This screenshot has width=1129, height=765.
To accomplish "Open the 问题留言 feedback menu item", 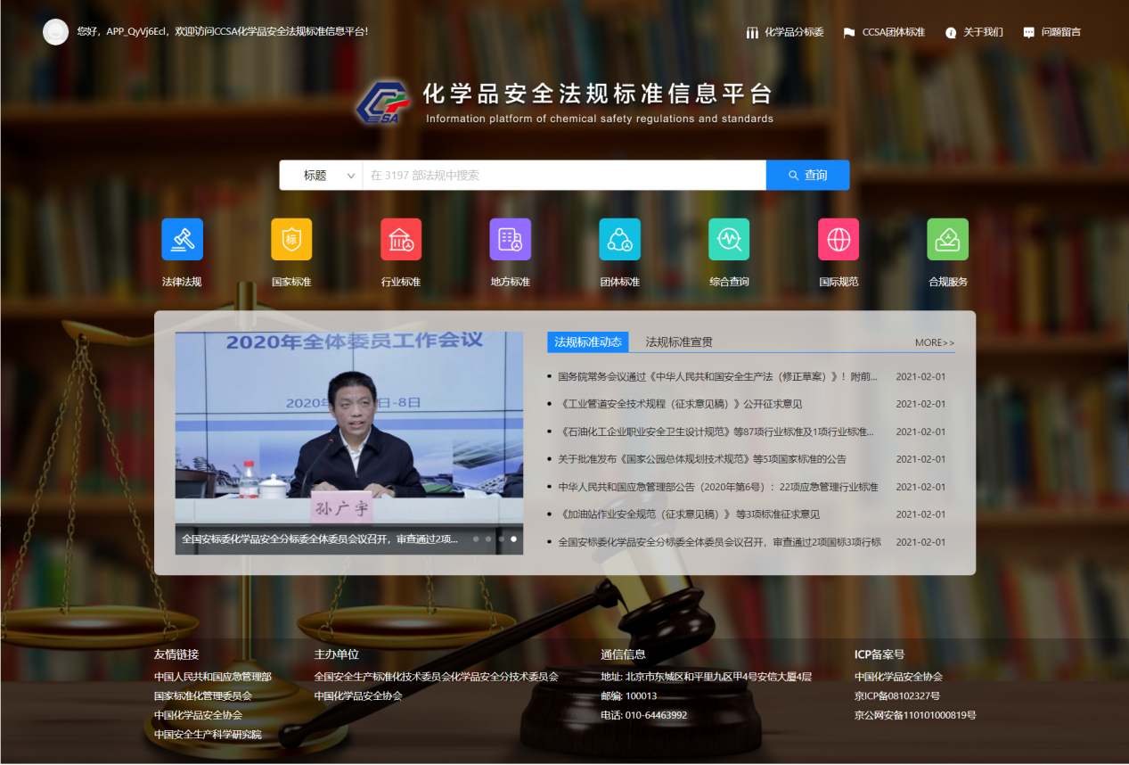I will click(x=1051, y=32).
